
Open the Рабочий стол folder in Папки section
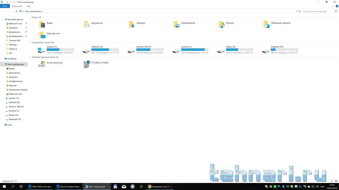[42, 35]
